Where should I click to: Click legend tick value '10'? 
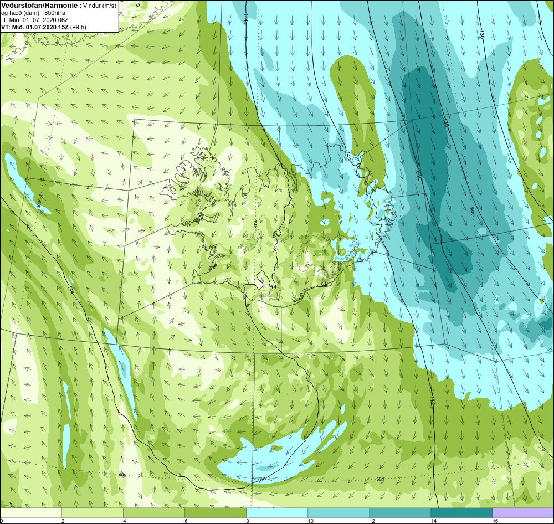(x=310, y=521)
